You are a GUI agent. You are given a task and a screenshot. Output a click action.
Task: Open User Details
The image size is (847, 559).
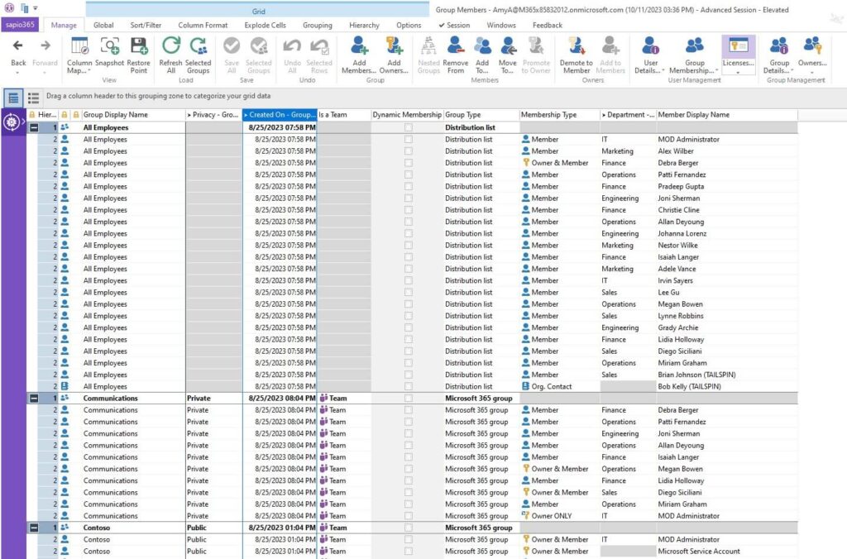click(x=650, y=55)
